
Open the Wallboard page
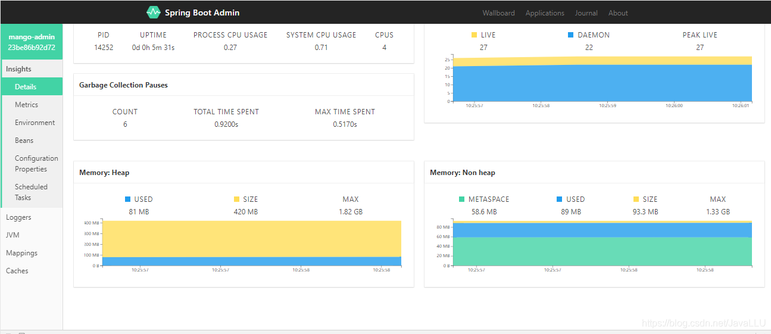click(498, 13)
